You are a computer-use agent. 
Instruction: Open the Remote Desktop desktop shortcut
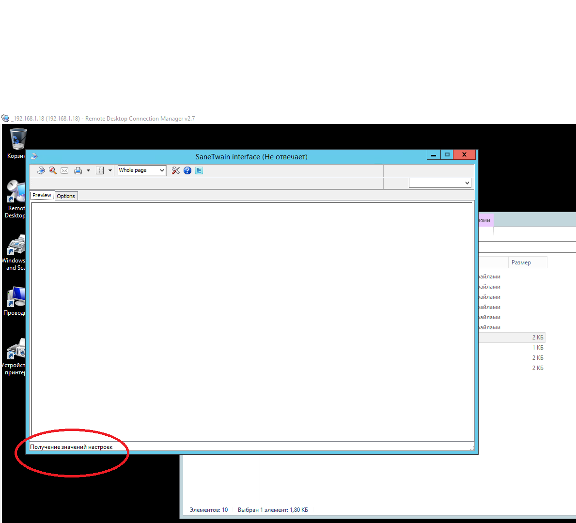(16, 194)
